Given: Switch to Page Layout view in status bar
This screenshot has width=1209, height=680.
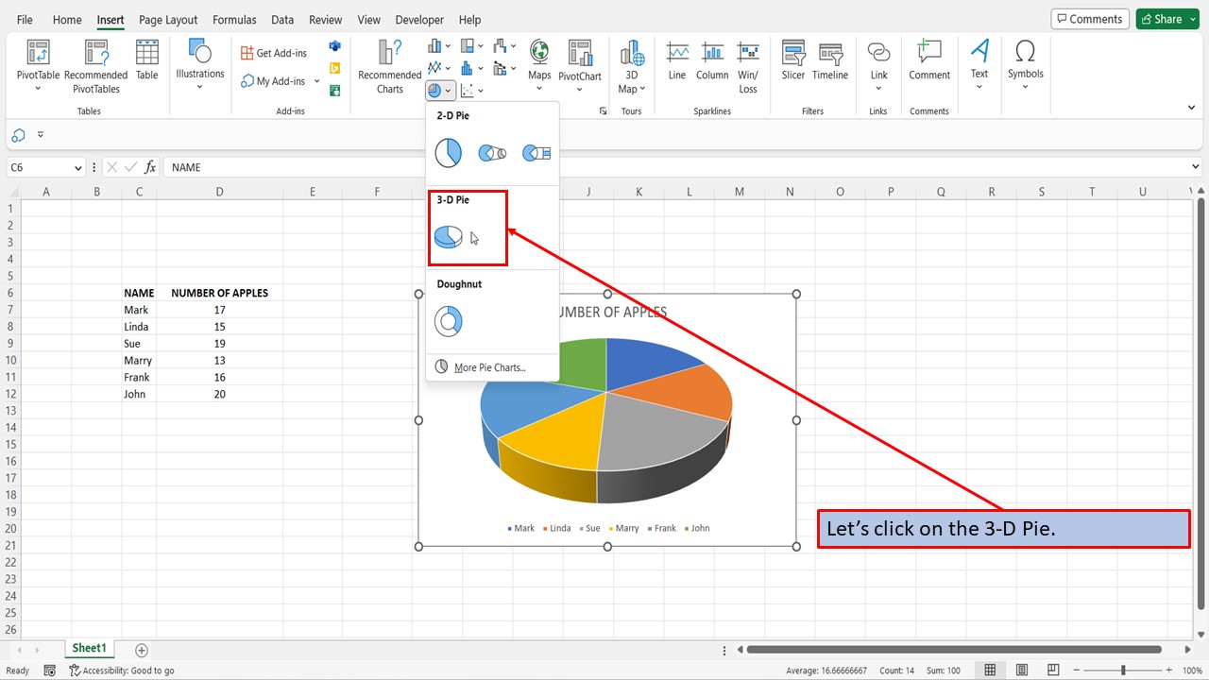Looking at the screenshot, I should coord(1021,670).
